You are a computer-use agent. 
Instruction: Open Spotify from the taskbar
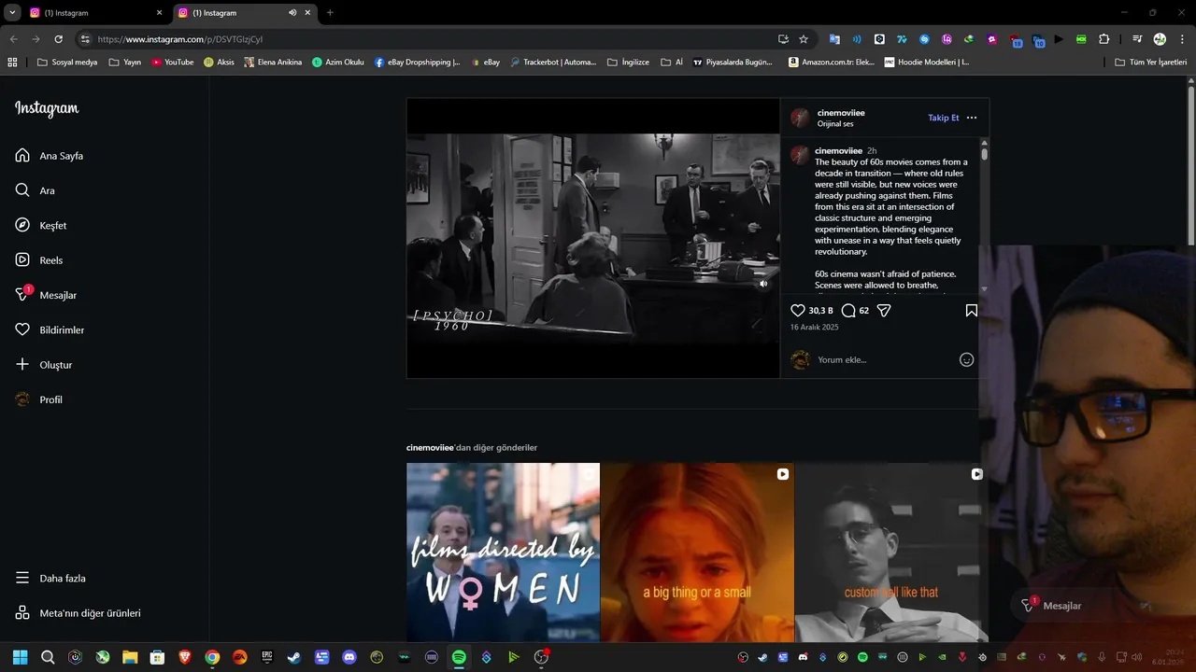[459, 657]
